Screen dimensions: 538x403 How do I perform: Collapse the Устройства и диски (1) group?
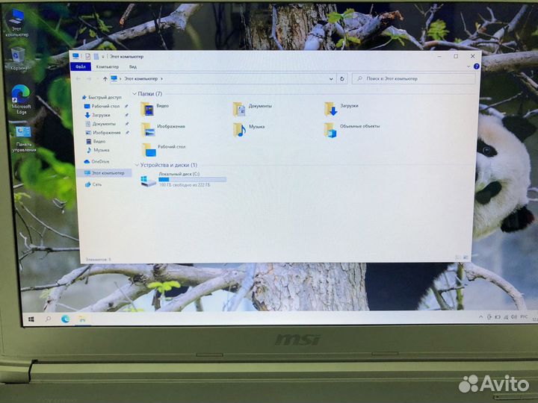[x=137, y=165]
